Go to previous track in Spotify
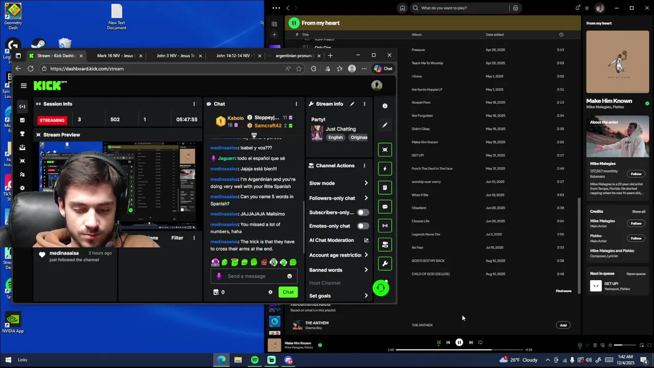 (448, 343)
